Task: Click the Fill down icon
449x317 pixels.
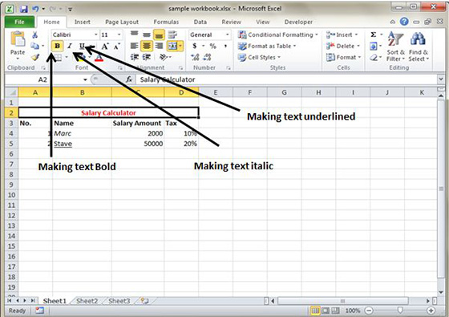Action: point(374,46)
